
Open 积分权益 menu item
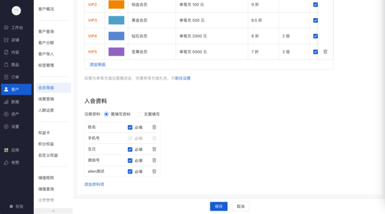46,144
